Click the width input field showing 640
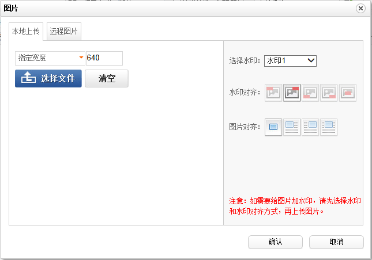This screenshot has height=260, width=372. 104,58
